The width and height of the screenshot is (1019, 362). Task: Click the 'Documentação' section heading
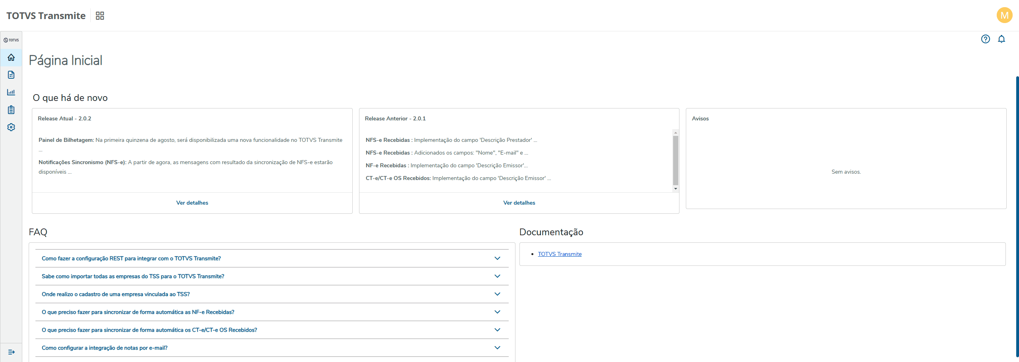(551, 232)
